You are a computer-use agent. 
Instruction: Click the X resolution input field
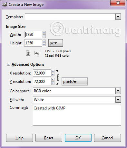pyautogui.click(x=42, y=73)
